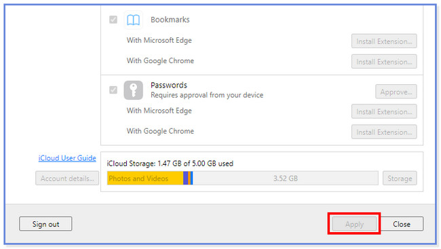Click the Bookmarks label text

click(x=170, y=20)
